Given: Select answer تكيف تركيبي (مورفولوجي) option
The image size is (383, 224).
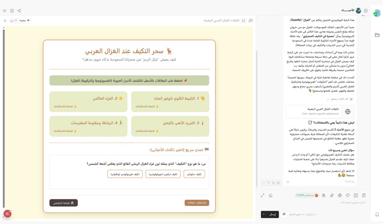Looking at the screenshot, I should (163, 174).
